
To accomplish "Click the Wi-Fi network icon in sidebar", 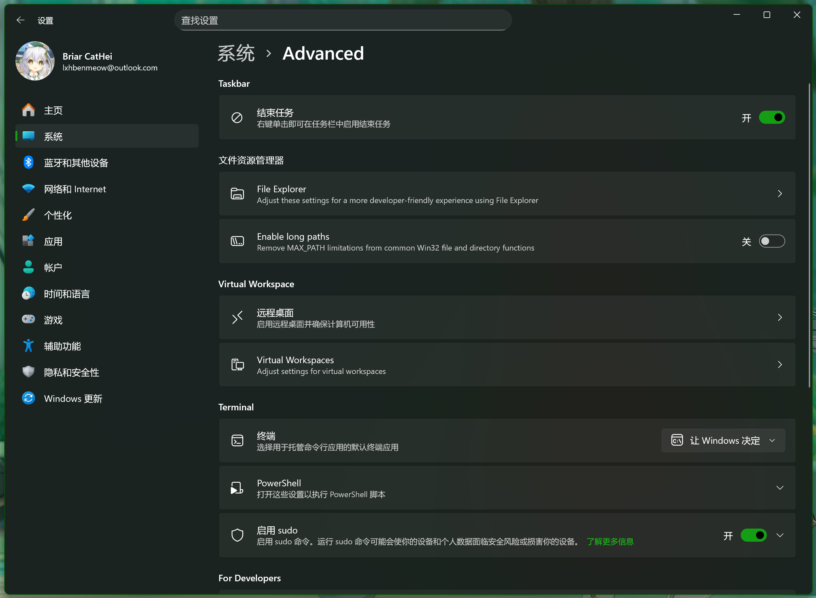I will (28, 189).
